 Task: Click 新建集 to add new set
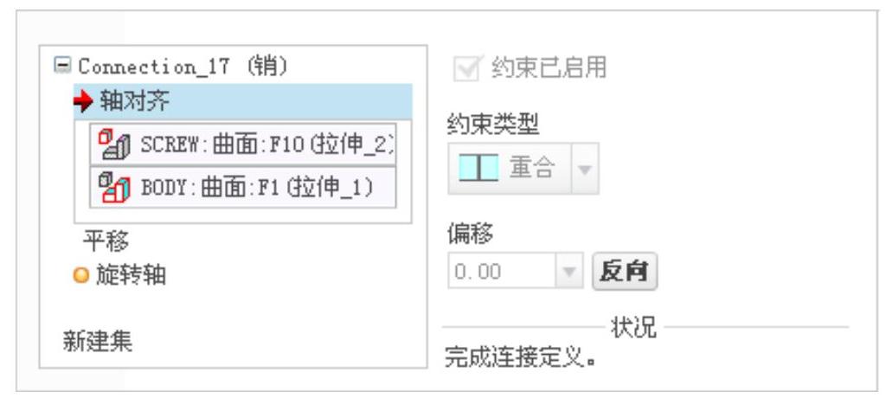tap(97, 342)
